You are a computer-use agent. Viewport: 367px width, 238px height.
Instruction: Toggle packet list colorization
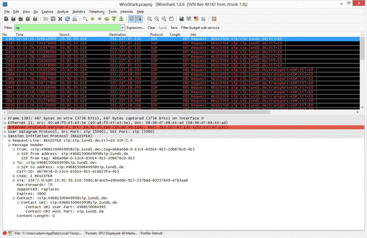pos(132,19)
